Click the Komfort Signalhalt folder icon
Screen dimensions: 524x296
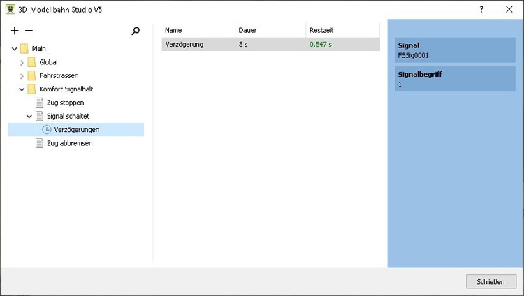click(31, 89)
